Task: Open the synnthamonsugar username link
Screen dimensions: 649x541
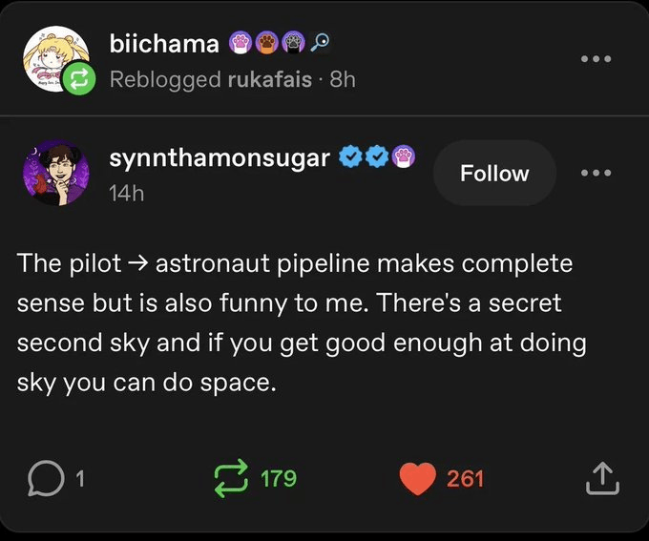Action: coord(220,158)
